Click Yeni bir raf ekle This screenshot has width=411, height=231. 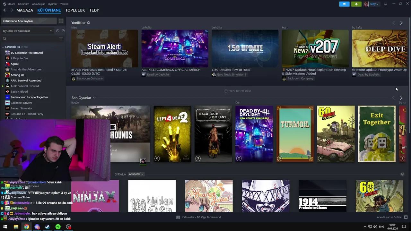[238, 91]
